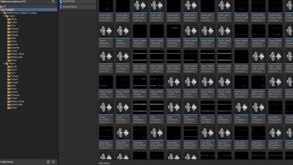Image resolution: width=293 pixels, height=165 pixels.
Task: Click the All folder icon at tree top
Action: [1, 6]
